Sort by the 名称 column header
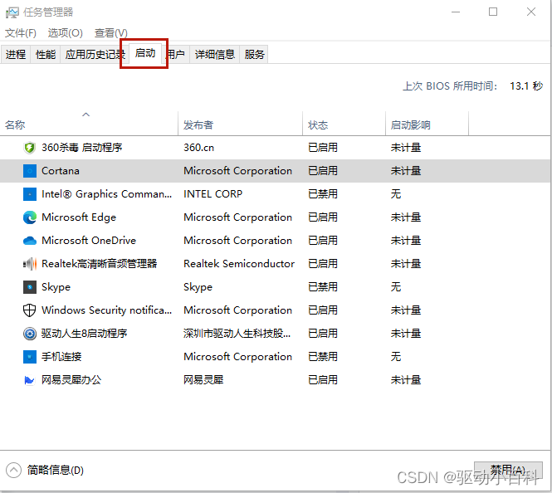 [89, 124]
